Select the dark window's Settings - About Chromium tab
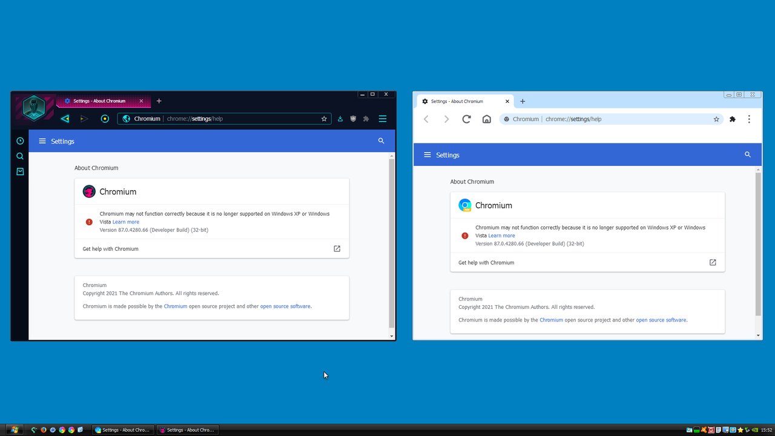Viewport: 775px width, 436px height. pyautogui.click(x=104, y=101)
